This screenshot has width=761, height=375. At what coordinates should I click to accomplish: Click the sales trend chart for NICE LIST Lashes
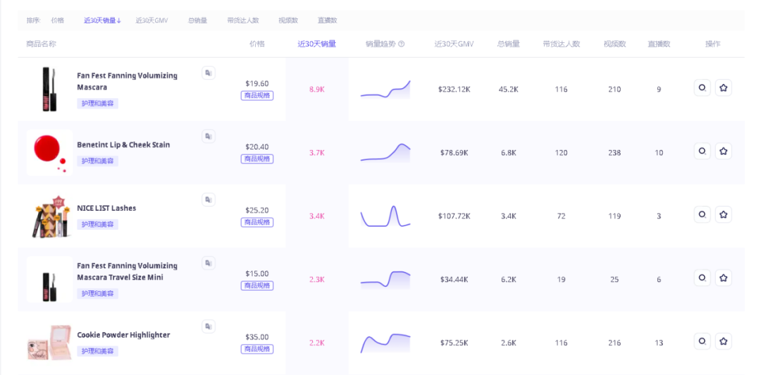click(385, 216)
